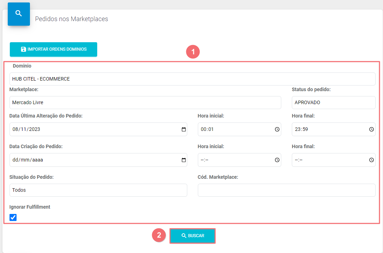Image resolution: width=383 pixels, height=253 pixels.
Task: Click the Data Última Alteração do Pedido label
Action: [x=46, y=116]
